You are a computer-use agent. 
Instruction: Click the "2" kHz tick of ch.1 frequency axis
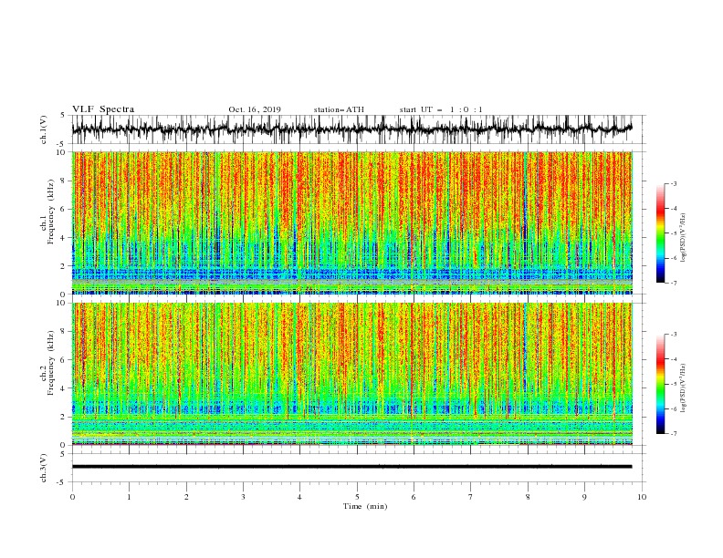point(63,266)
